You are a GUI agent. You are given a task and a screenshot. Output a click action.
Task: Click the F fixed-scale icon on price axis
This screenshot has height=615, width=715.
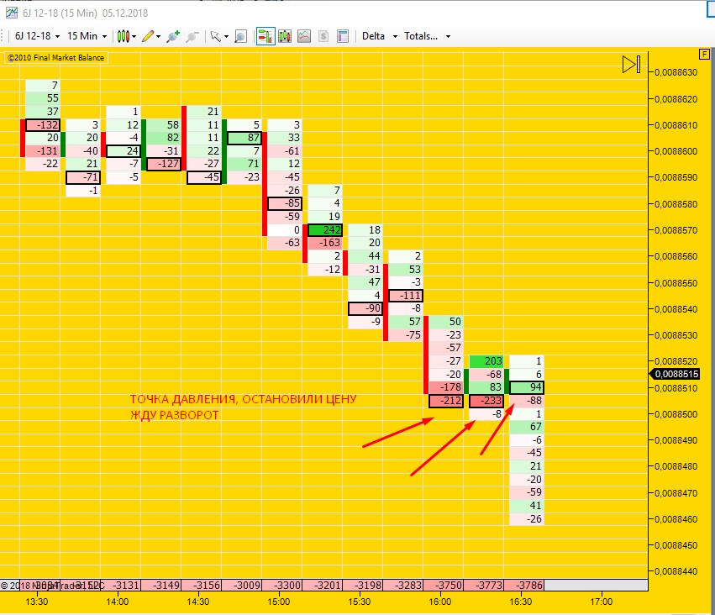[x=704, y=55]
